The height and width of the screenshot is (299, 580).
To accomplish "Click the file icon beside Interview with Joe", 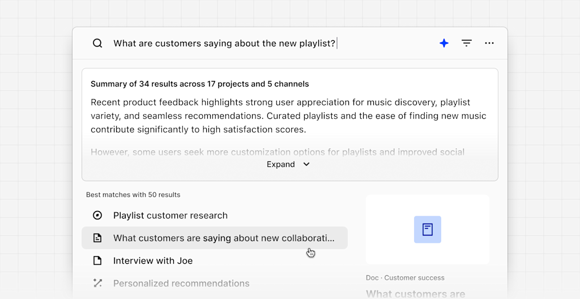I will point(97,260).
